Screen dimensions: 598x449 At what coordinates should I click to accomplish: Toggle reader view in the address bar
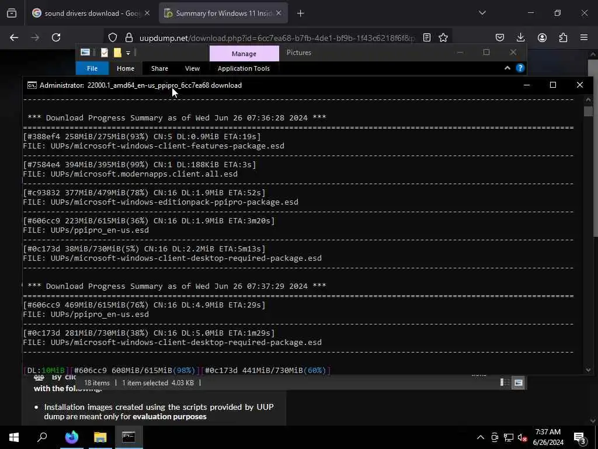[427, 37]
